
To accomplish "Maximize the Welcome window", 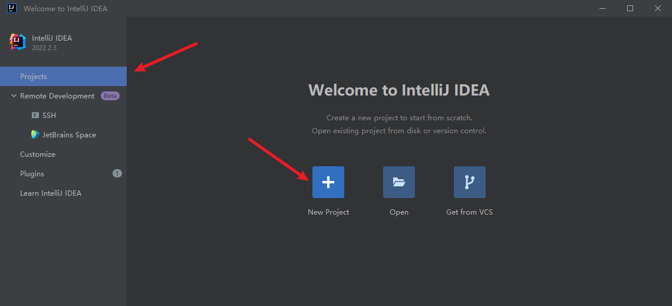I will [630, 8].
